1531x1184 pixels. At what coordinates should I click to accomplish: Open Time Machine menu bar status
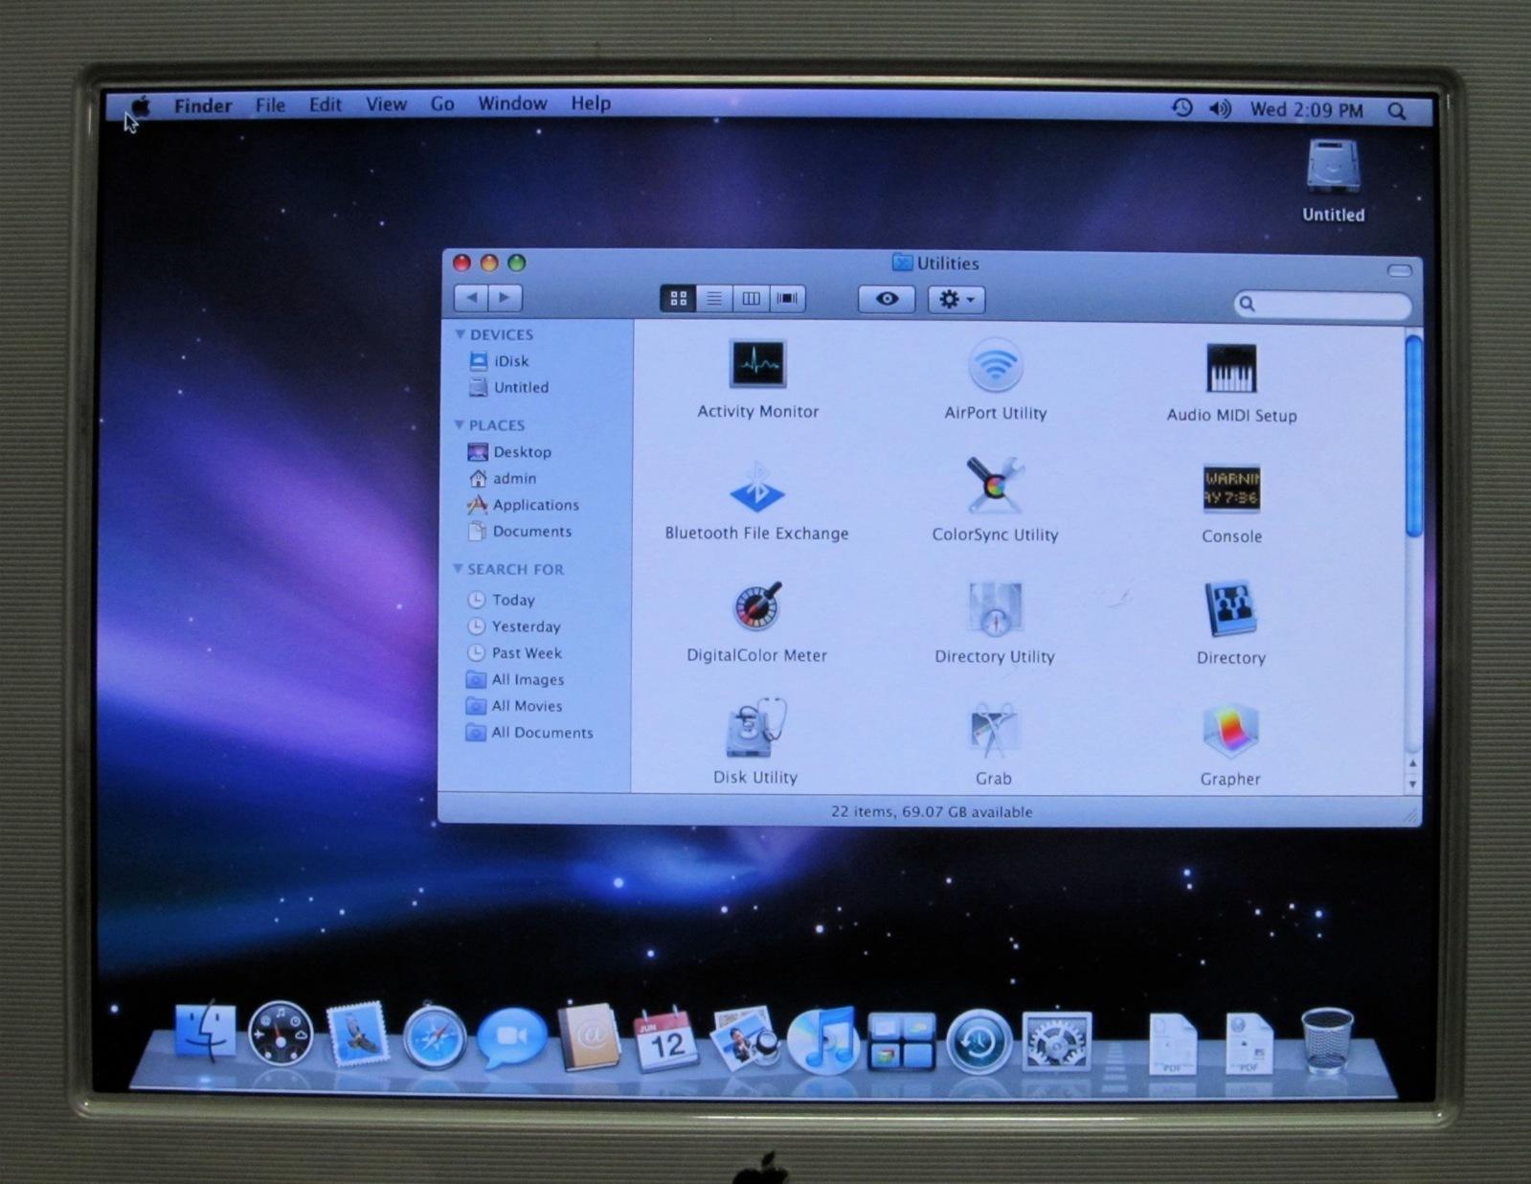coord(1182,108)
